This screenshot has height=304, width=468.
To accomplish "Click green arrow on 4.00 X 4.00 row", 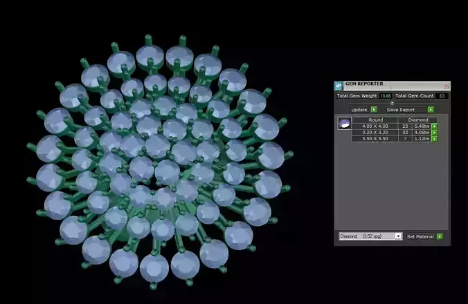I will coord(434,126).
